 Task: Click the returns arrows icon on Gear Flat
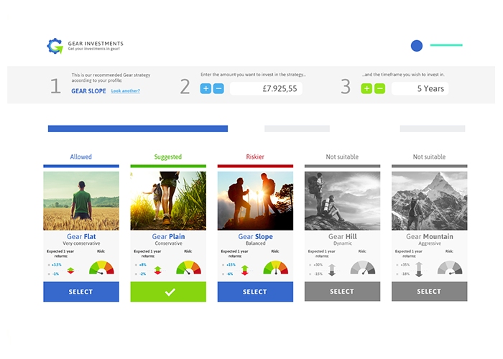pyautogui.click(x=70, y=270)
